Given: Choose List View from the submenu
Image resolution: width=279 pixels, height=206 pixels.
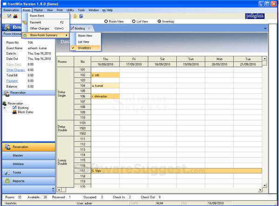Looking at the screenshot, I should (83, 42).
